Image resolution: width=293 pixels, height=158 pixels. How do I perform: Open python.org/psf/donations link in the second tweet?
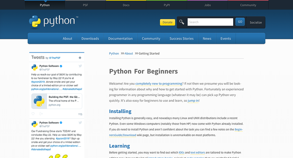click(66, 146)
